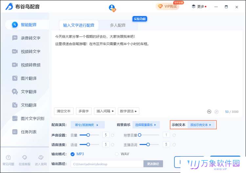
Task: Switch to the 多人配音 tab
Action: tap(118, 25)
